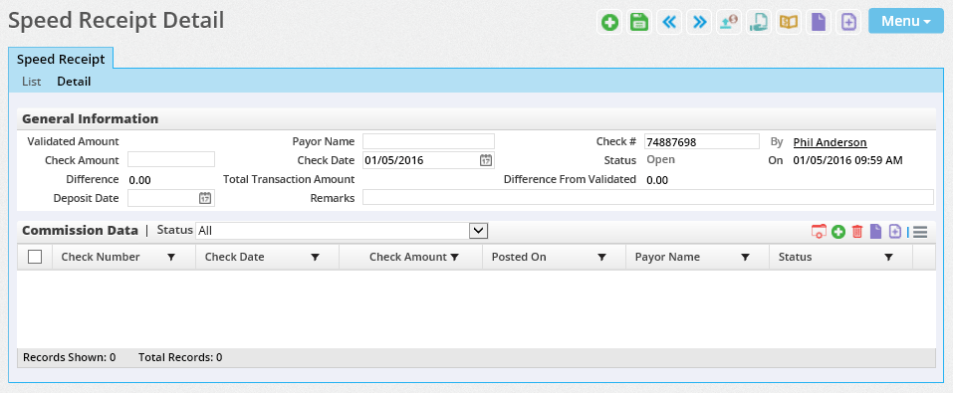Click the orange open book icon

click(x=789, y=23)
